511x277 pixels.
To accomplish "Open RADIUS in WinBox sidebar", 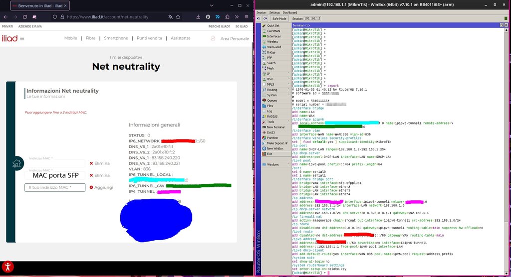I will point(272,117).
